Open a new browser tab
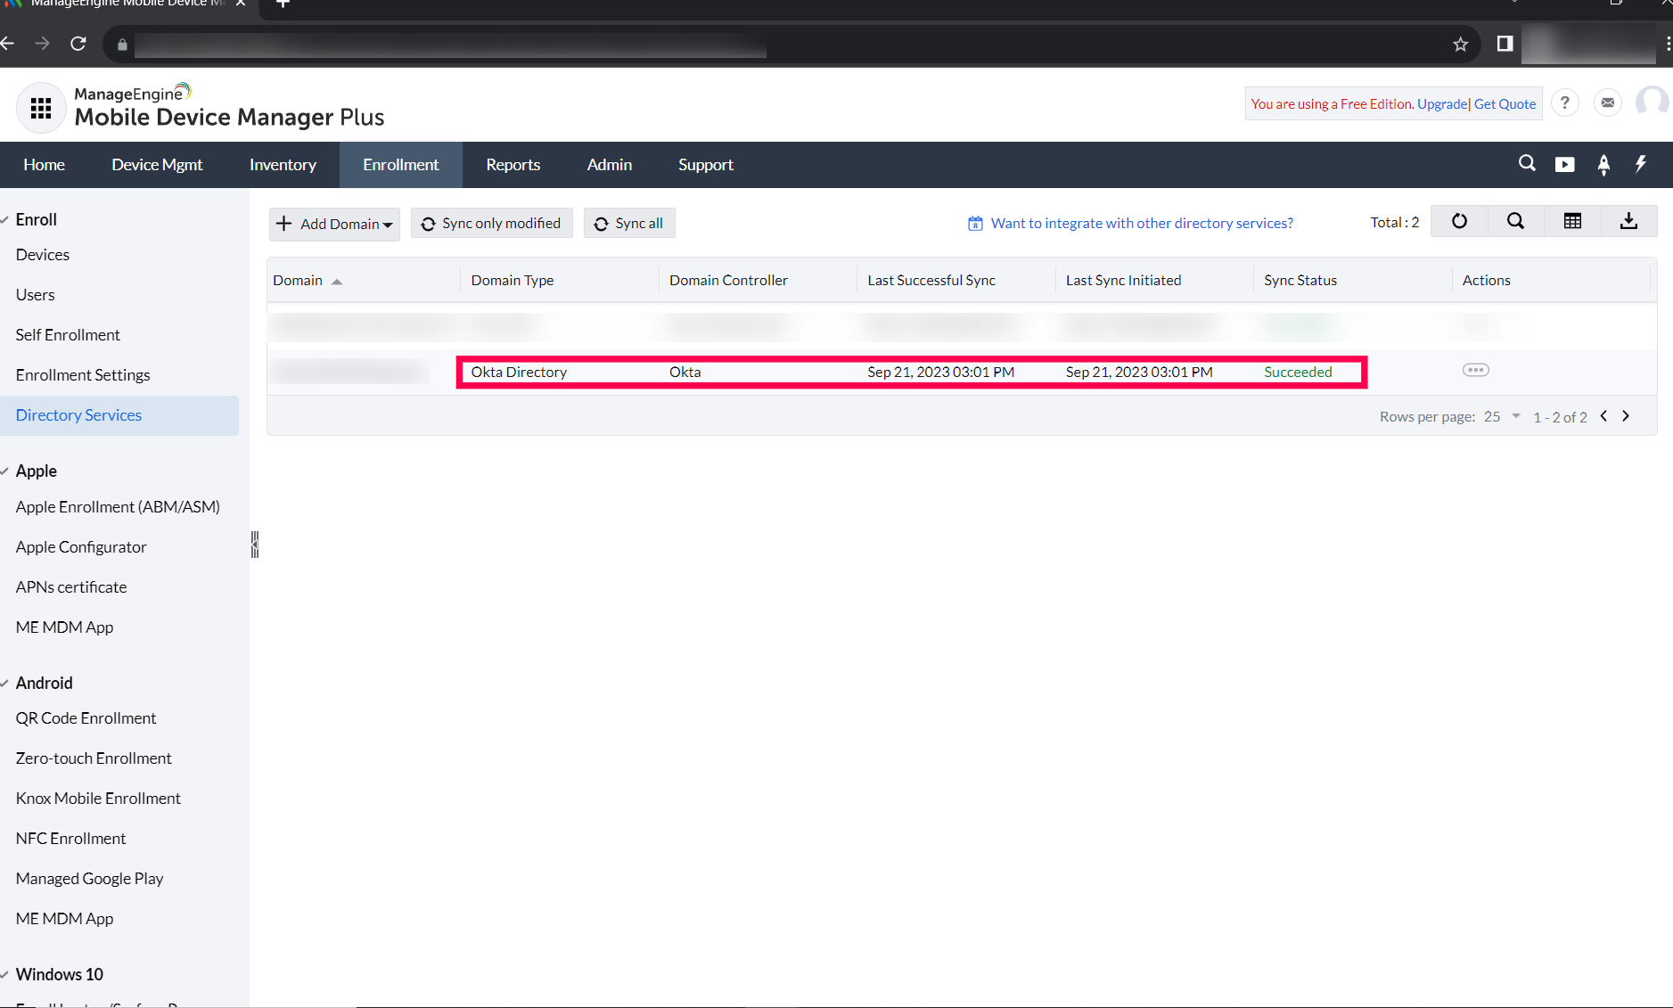The image size is (1673, 1008). 283,4
